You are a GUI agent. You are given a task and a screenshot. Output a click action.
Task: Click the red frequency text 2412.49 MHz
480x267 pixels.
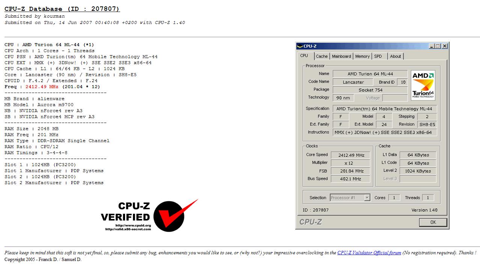[42, 87]
